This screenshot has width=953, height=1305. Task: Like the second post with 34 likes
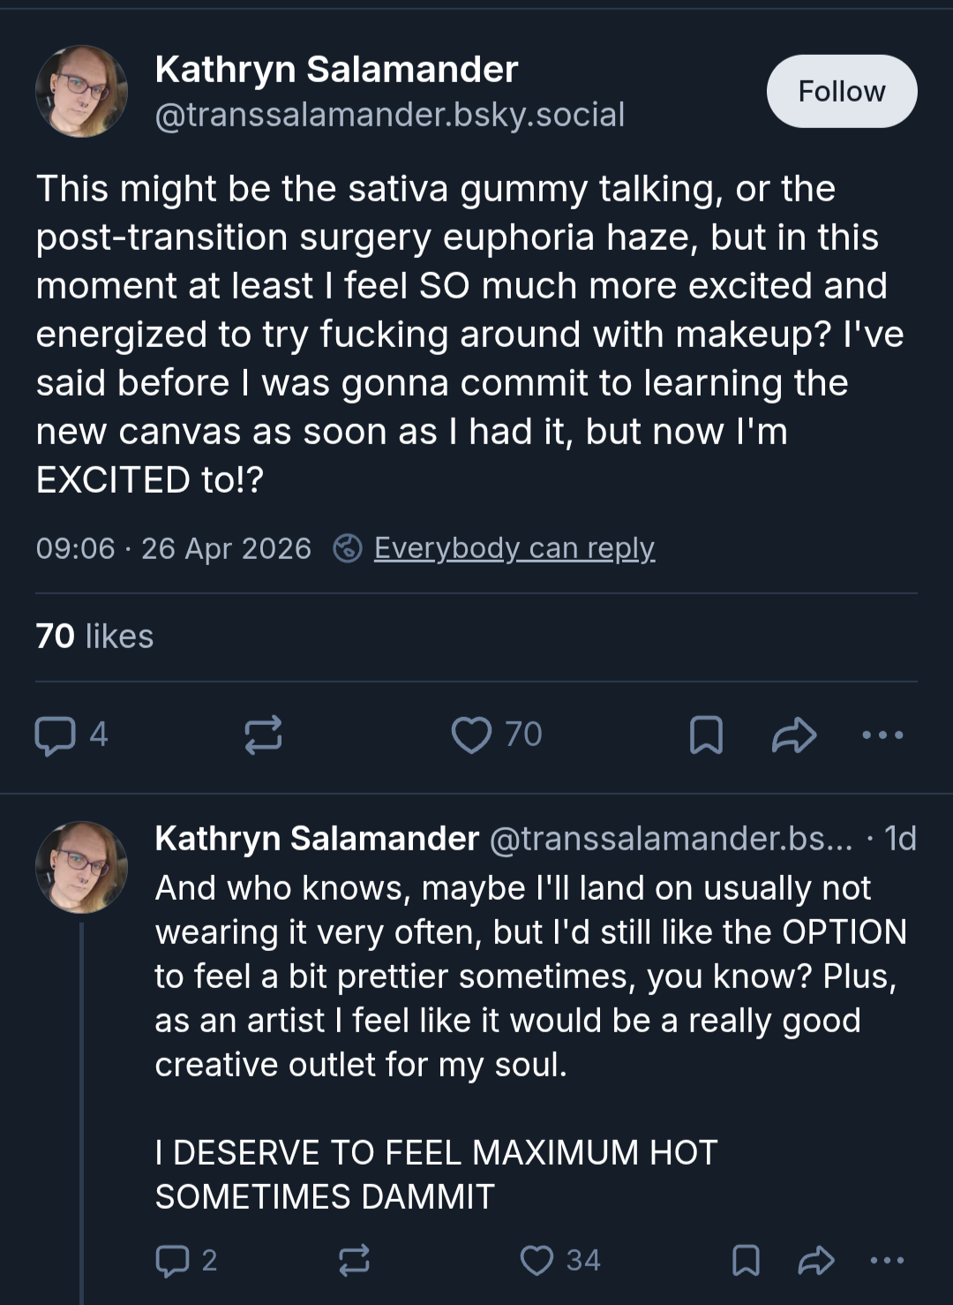click(x=537, y=1260)
